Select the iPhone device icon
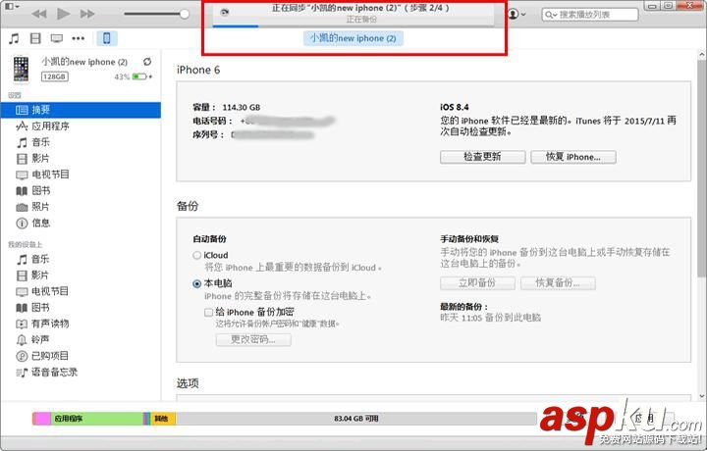The image size is (707, 451). click(x=106, y=38)
